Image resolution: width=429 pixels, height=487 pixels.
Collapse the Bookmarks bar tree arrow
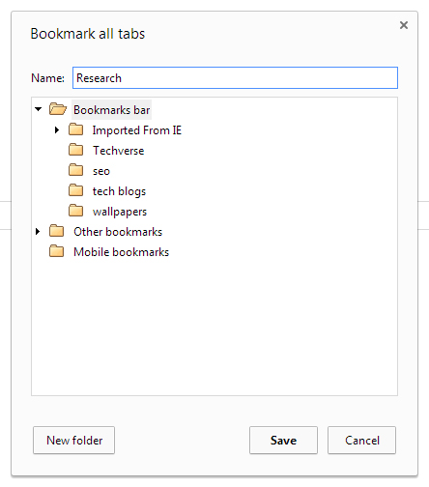pyautogui.click(x=39, y=109)
